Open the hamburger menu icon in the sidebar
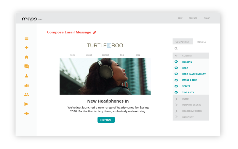 click(27, 38)
